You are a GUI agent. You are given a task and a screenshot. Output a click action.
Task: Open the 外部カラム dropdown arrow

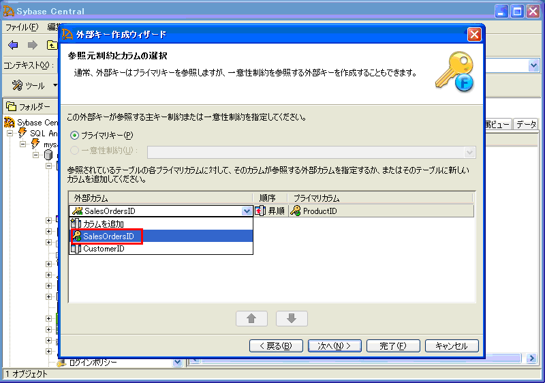[x=247, y=211]
